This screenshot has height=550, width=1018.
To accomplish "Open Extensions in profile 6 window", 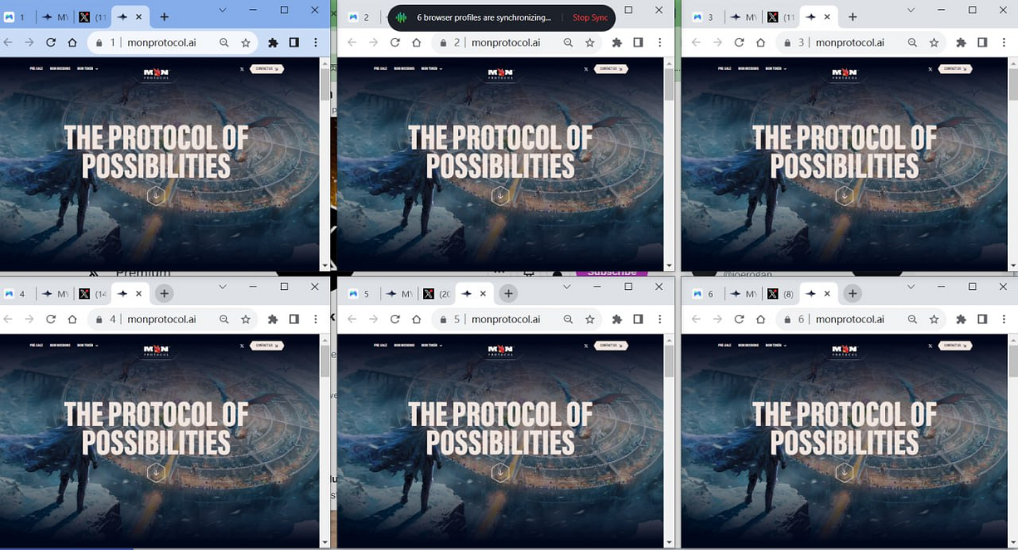I will pos(961,319).
